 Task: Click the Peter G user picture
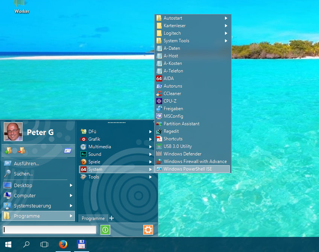pyautogui.click(x=13, y=132)
